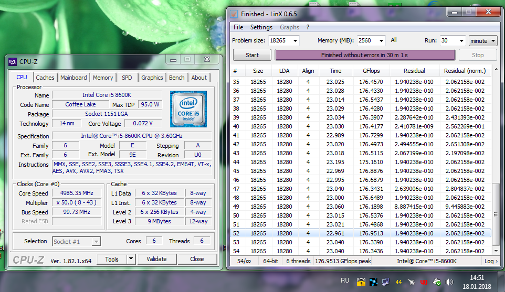
Task: Open the yellow warning tray icon
Action: 361,282
